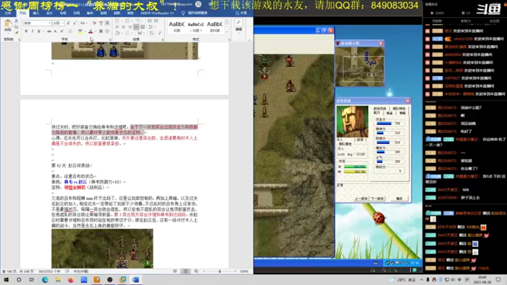The image size is (507, 285).
Task: Open the font color dropdown arrow
Action: pyautogui.click(x=94, y=31)
